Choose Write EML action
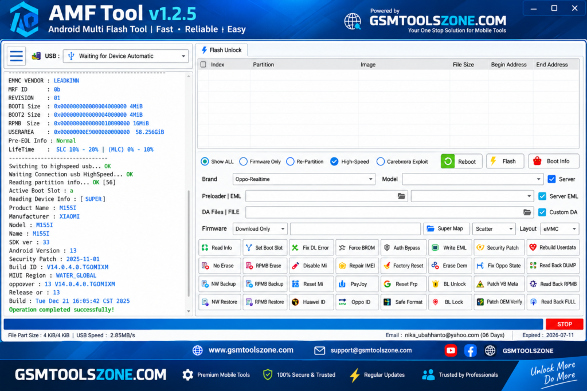The height and width of the screenshot is (391, 587). click(x=450, y=247)
